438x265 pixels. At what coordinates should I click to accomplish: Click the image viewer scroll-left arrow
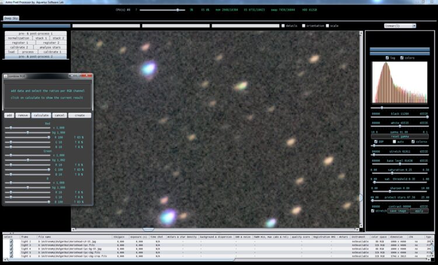74,229
